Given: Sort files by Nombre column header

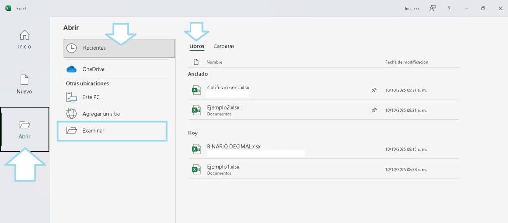Looking at the screenshot, I should [x=214, y=62].
